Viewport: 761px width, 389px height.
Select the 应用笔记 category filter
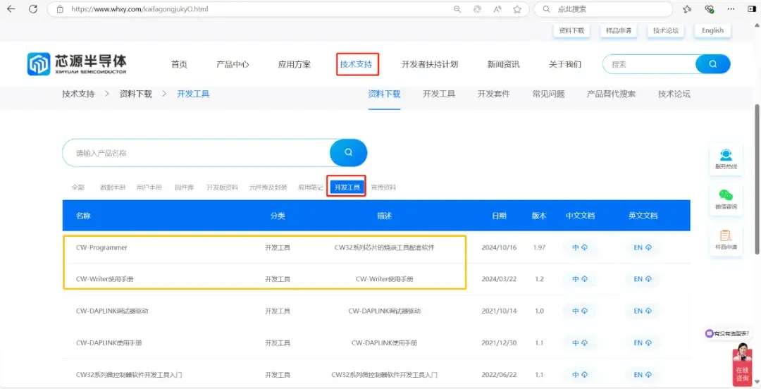311,187
